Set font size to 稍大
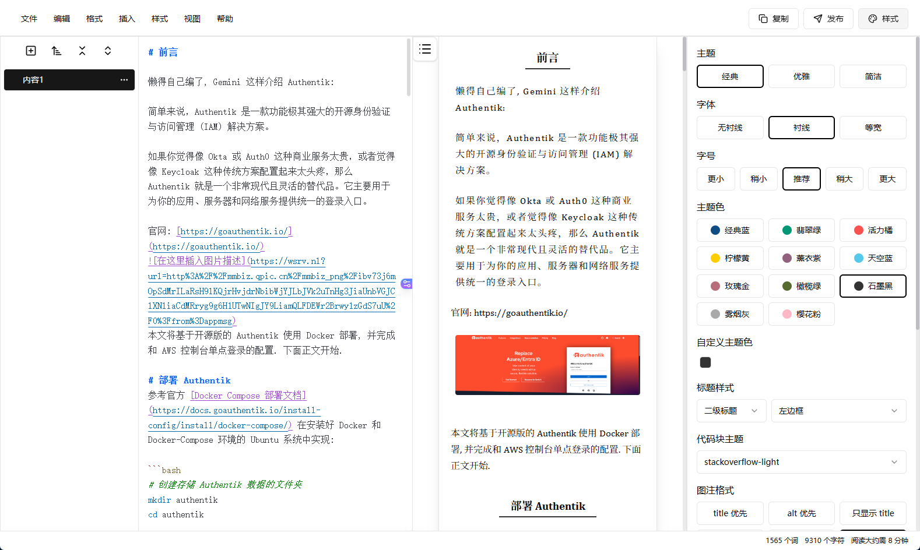Viewport: 920px width, 550px height. (x=844, y=179)
